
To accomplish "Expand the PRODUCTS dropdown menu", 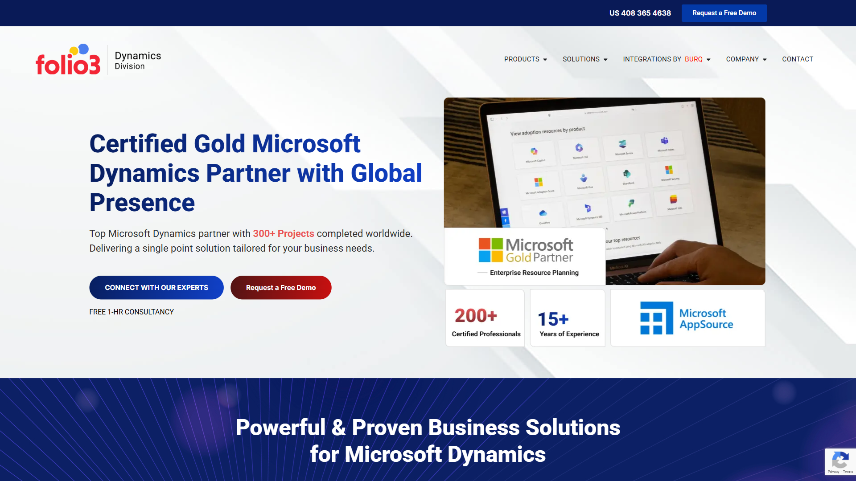I will tap(525, 59).
